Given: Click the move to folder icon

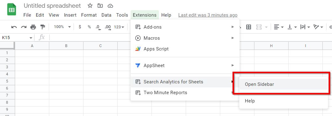Looking at the screenshot, I should (x=100, y=6).
